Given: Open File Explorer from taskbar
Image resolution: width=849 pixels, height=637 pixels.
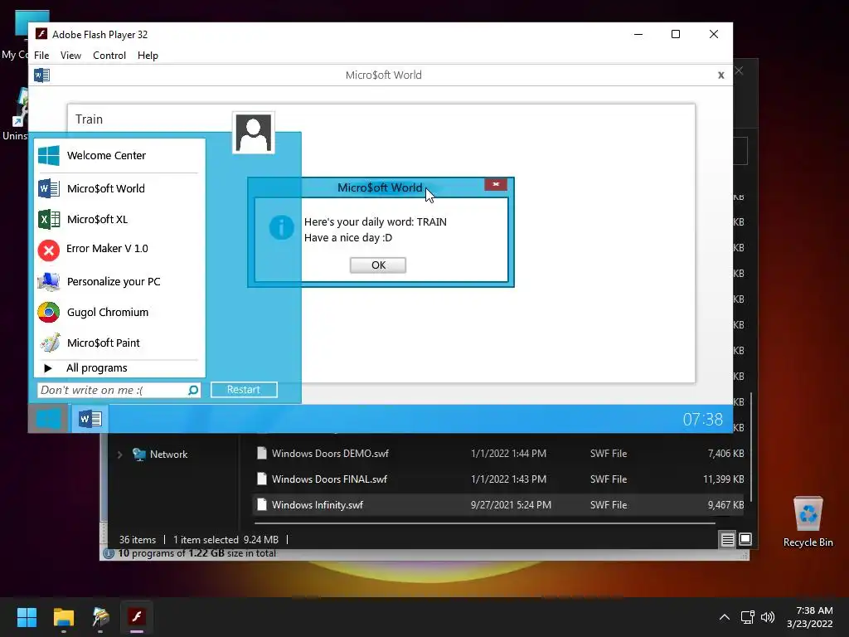Looking at the screenshot, I should pyautogui.click(x=63, y=617).
